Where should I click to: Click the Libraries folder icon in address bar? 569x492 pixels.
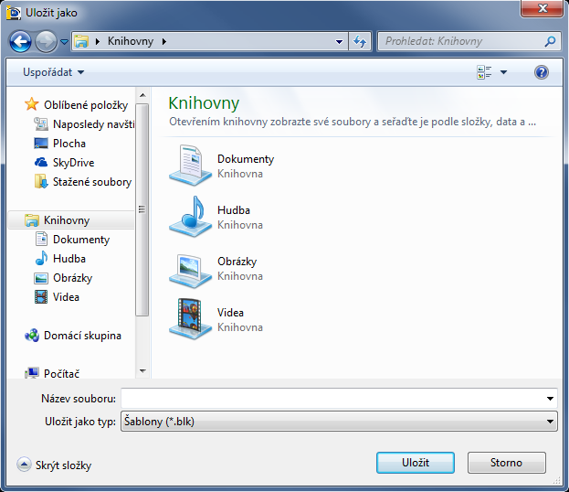tap(81, 41)
